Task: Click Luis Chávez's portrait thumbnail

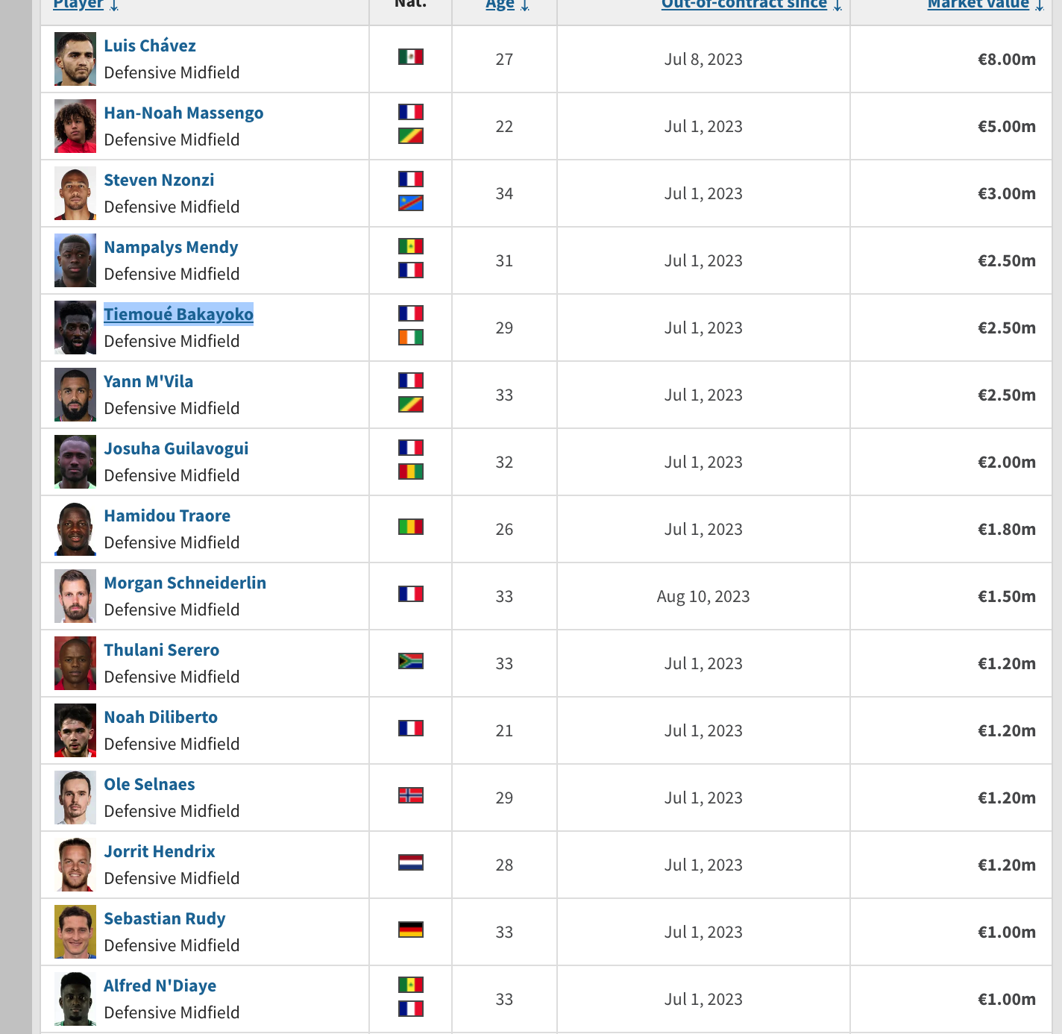Action: pyautogui.click(x=75, y=59)
